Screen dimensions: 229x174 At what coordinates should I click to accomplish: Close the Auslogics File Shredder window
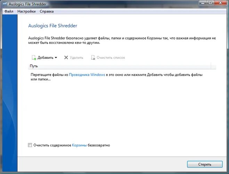(221, 3)
